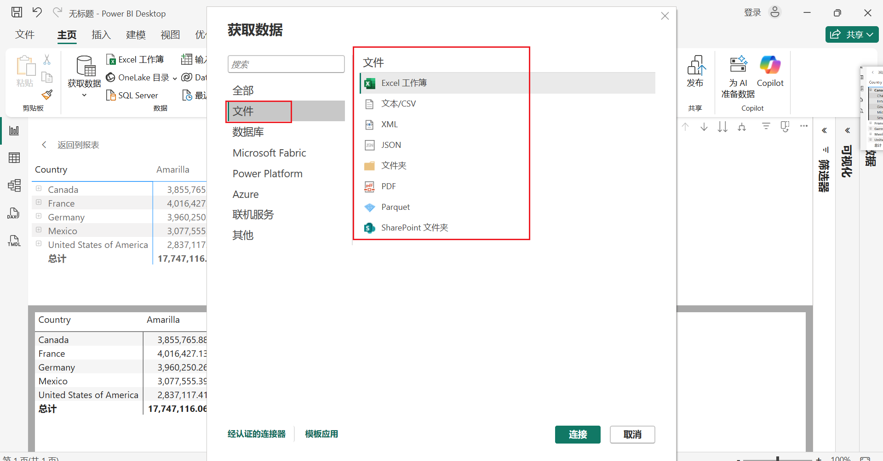Open DAX query view in left sidebar
Screen dimensions: 883x461
(14, 213)
